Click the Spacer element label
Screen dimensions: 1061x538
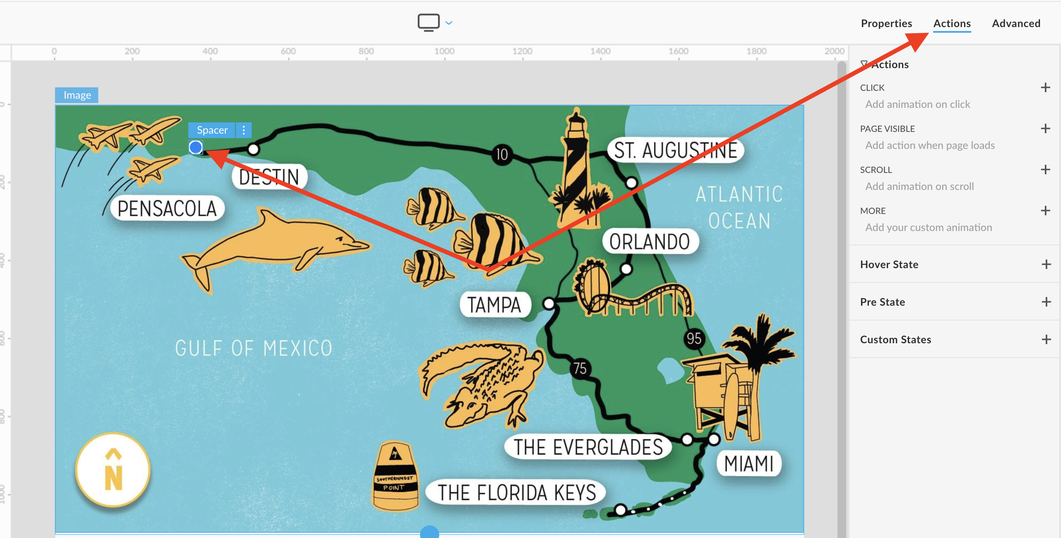click(212, 130)
